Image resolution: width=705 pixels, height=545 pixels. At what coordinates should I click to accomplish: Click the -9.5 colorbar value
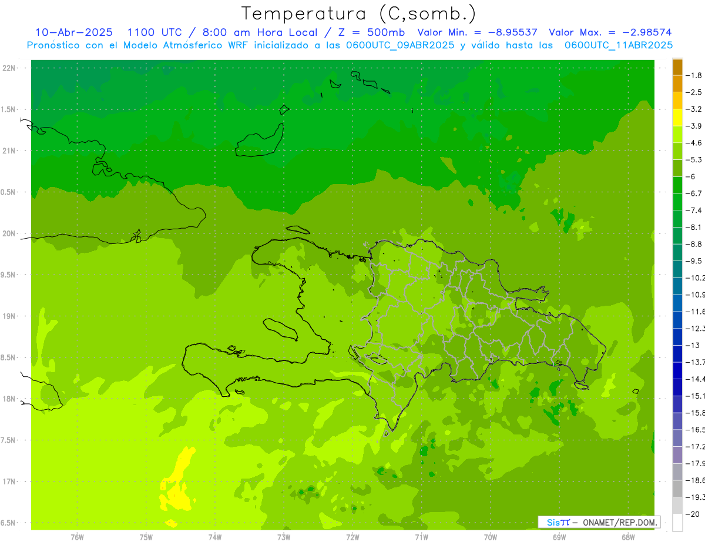pyautogui.click(x=695, y=260)
